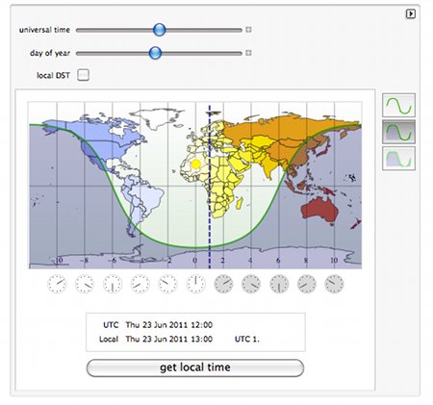Click the gray clock icon under zone 2
The image size is (433, 405).
(223, 284)
